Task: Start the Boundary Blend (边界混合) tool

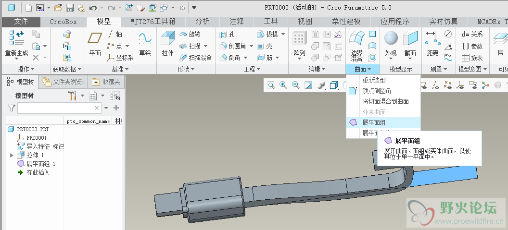Action: click(356, 45)
